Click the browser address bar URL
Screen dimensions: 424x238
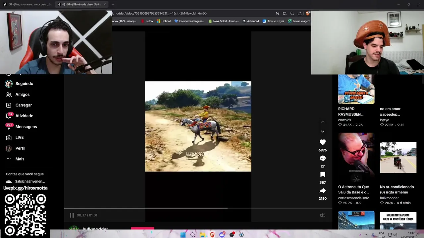(159, 13)
